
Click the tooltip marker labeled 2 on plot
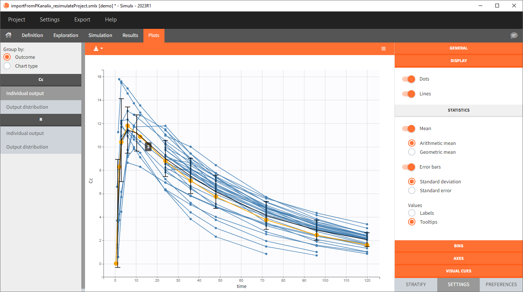tap(148, 147)
